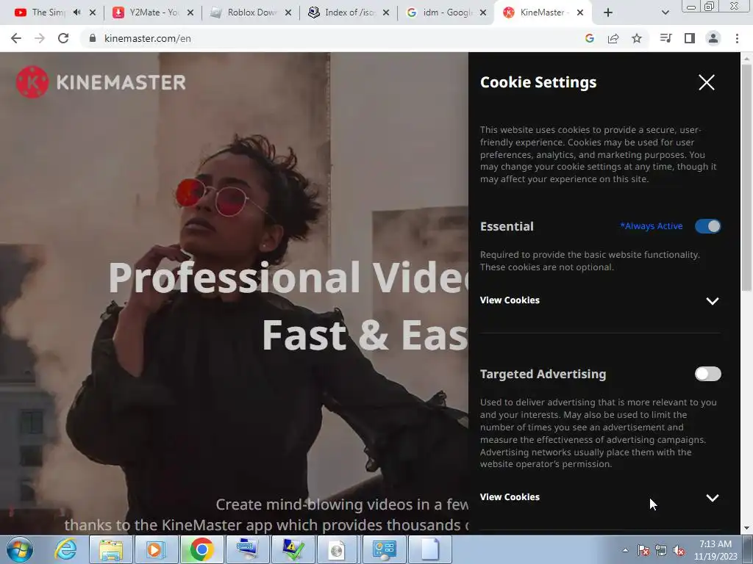Toggle the browser side panel
This screenshot has height=564, width=753.
tap(690, 38)
